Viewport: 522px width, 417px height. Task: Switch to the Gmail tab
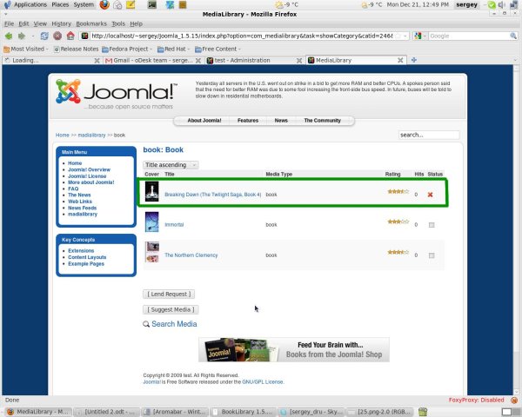point(153,60)
